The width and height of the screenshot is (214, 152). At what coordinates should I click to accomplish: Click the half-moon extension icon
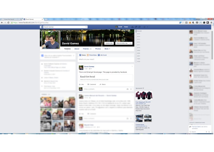193,23
